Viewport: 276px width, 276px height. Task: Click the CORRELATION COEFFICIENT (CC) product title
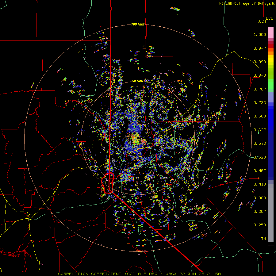(x=97, y=274)
